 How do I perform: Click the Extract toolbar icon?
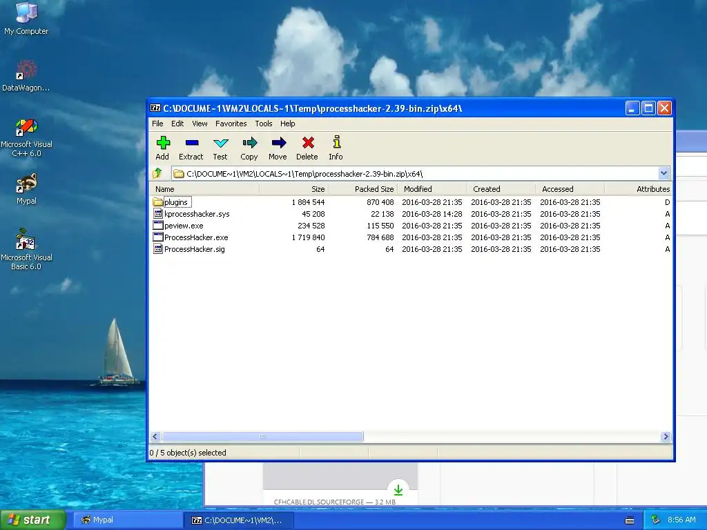pyautogui.click(x=192, y=143)
